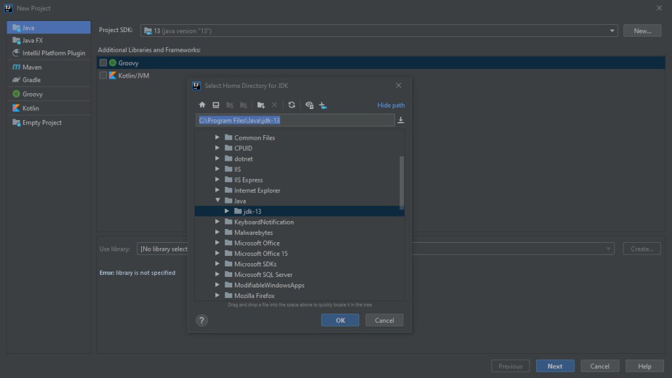The height and width of the screenshot is (378, 672).
Task: Click the Hide path link
Action: click(x=391, y=105)
